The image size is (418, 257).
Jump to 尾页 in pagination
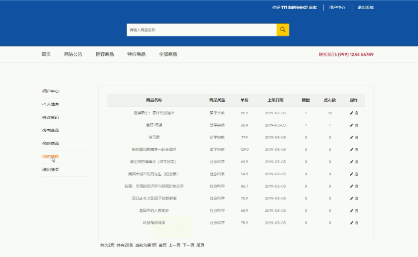pyautogui.click(x=200, y=245)
